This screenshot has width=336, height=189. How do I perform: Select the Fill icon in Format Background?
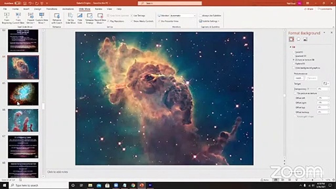pyautogui.click(x=291, y=39)
